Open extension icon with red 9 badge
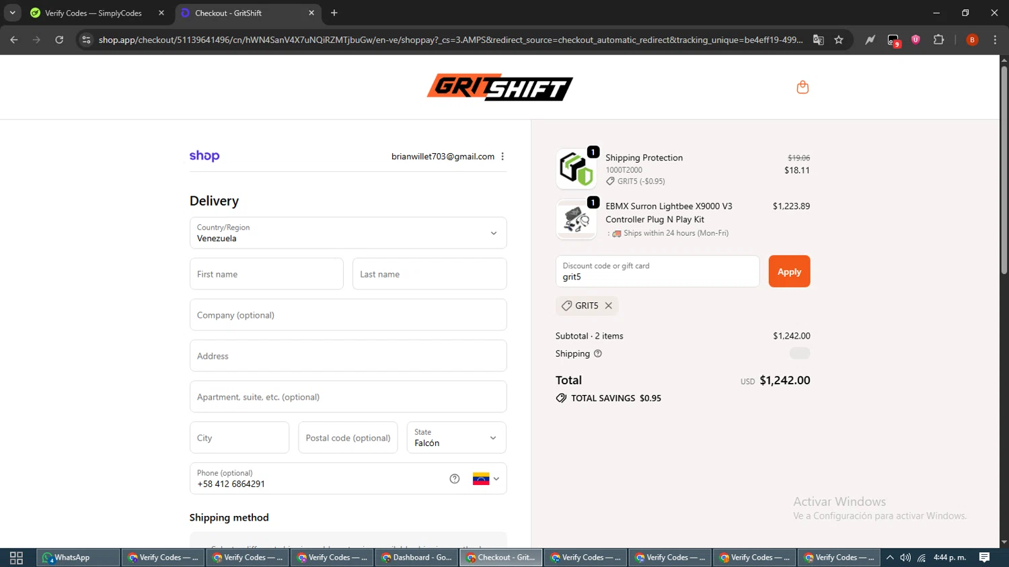The width and height of the screenshot is (1009, 567). pos(893,40)
